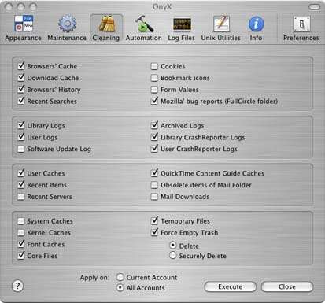325x303 pixels.
Task: Select Current Account radio button
Action: coord(120,277)
